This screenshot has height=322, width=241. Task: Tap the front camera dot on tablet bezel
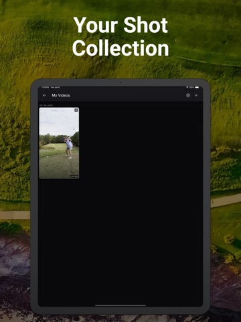[x=120, y=83]
